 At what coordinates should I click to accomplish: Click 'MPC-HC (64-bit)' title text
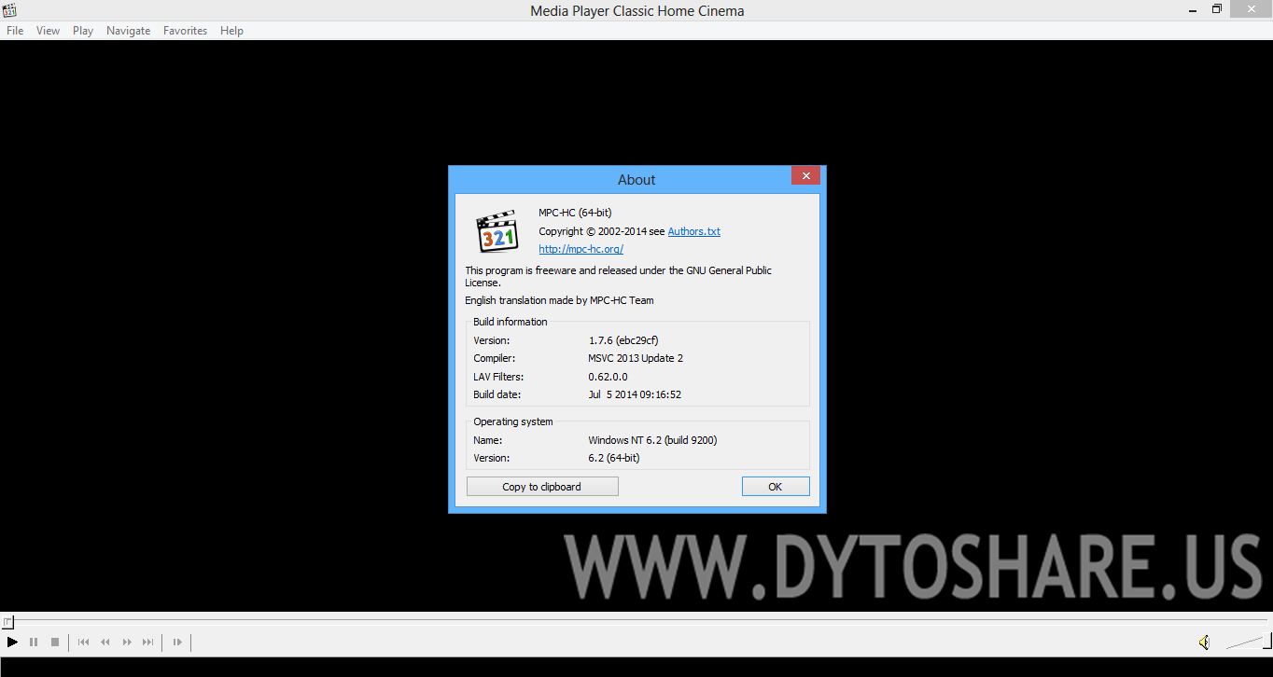(x=575, y=213)
